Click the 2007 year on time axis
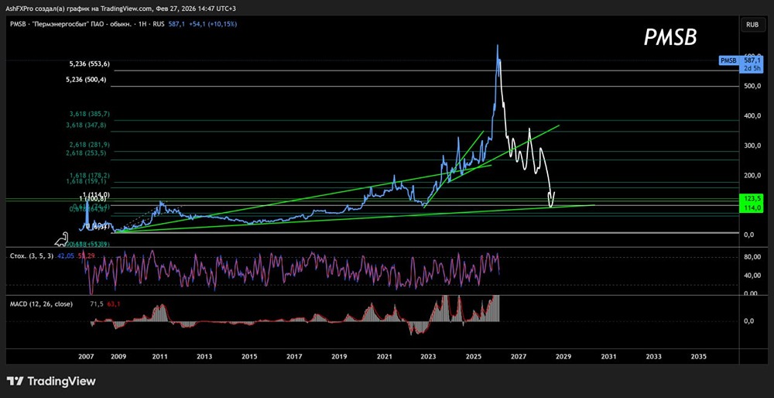This screenshot has height=398, width=774. (86, 357)
